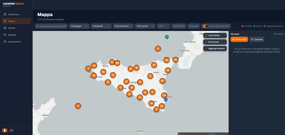Click the Mostra tutte button
The height and width of the screenshot is (135, 285).
click(215, 42)
